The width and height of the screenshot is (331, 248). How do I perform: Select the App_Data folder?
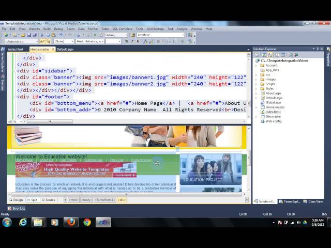[x=272, y=70]
